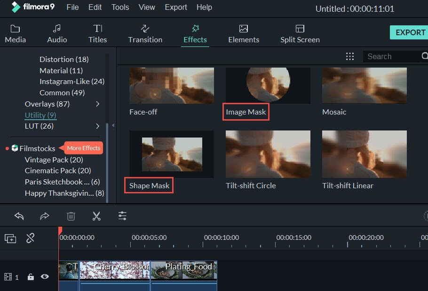428x291 pixels.
Task: Click the Undo arrow icon
Action: click(19, 216)
